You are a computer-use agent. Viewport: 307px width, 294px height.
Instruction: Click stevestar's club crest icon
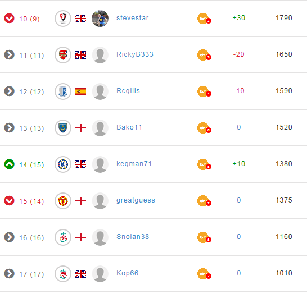pos(63,19)
